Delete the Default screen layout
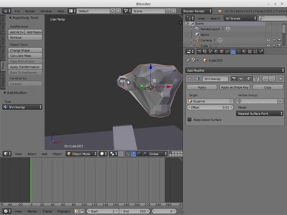The image size is (287, 215). pyautogui.click(x=118, y=11)
